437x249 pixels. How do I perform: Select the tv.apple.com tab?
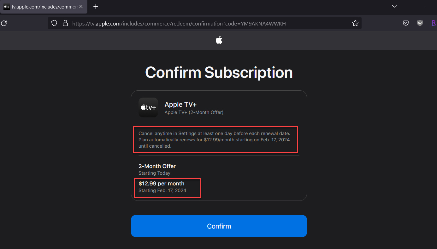pyautogui.click(x=41, y=7)
